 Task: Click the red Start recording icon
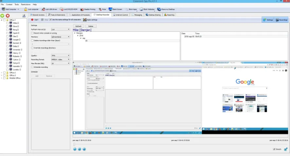click(x=32, y=20)
